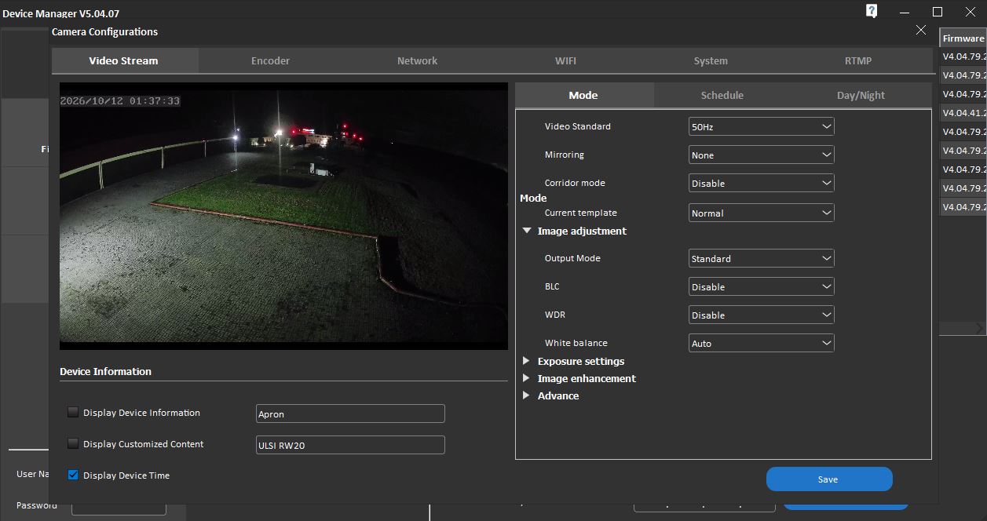The width and height of the screenshot is (987, 521).
Task: Open the WDR dropdown
Action: 761,315
